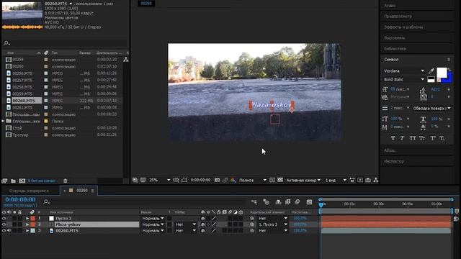The height and width of the screenshot is (259, 461).
Task: Click the composition mini-flowchart icon in timeline
Action: [254, 201]
